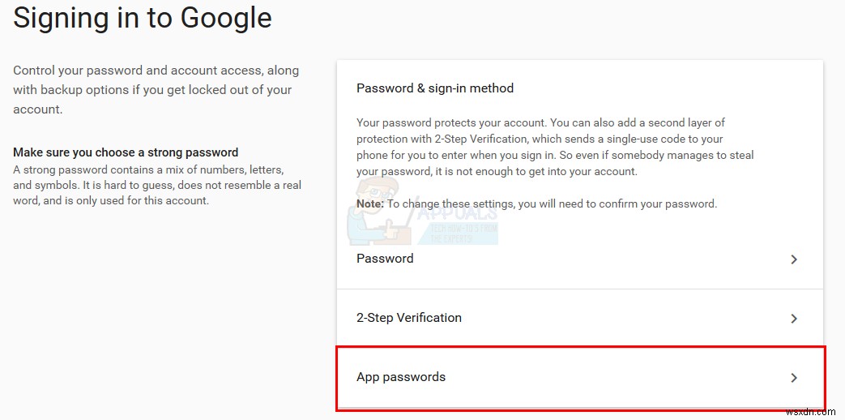Click the "Password & sign-in method" card title
Screen dimensions: 845x420
[435, 88]
